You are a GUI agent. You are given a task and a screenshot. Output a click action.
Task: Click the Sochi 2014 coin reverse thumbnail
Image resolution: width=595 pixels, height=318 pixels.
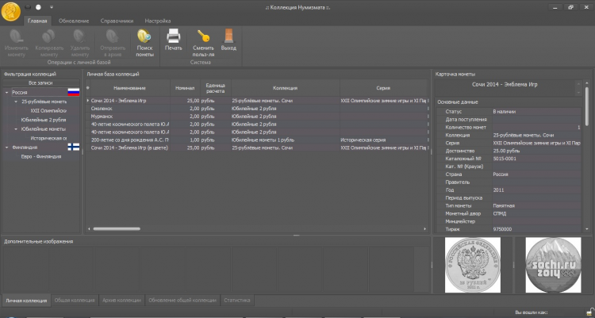[x=553, y=266]
